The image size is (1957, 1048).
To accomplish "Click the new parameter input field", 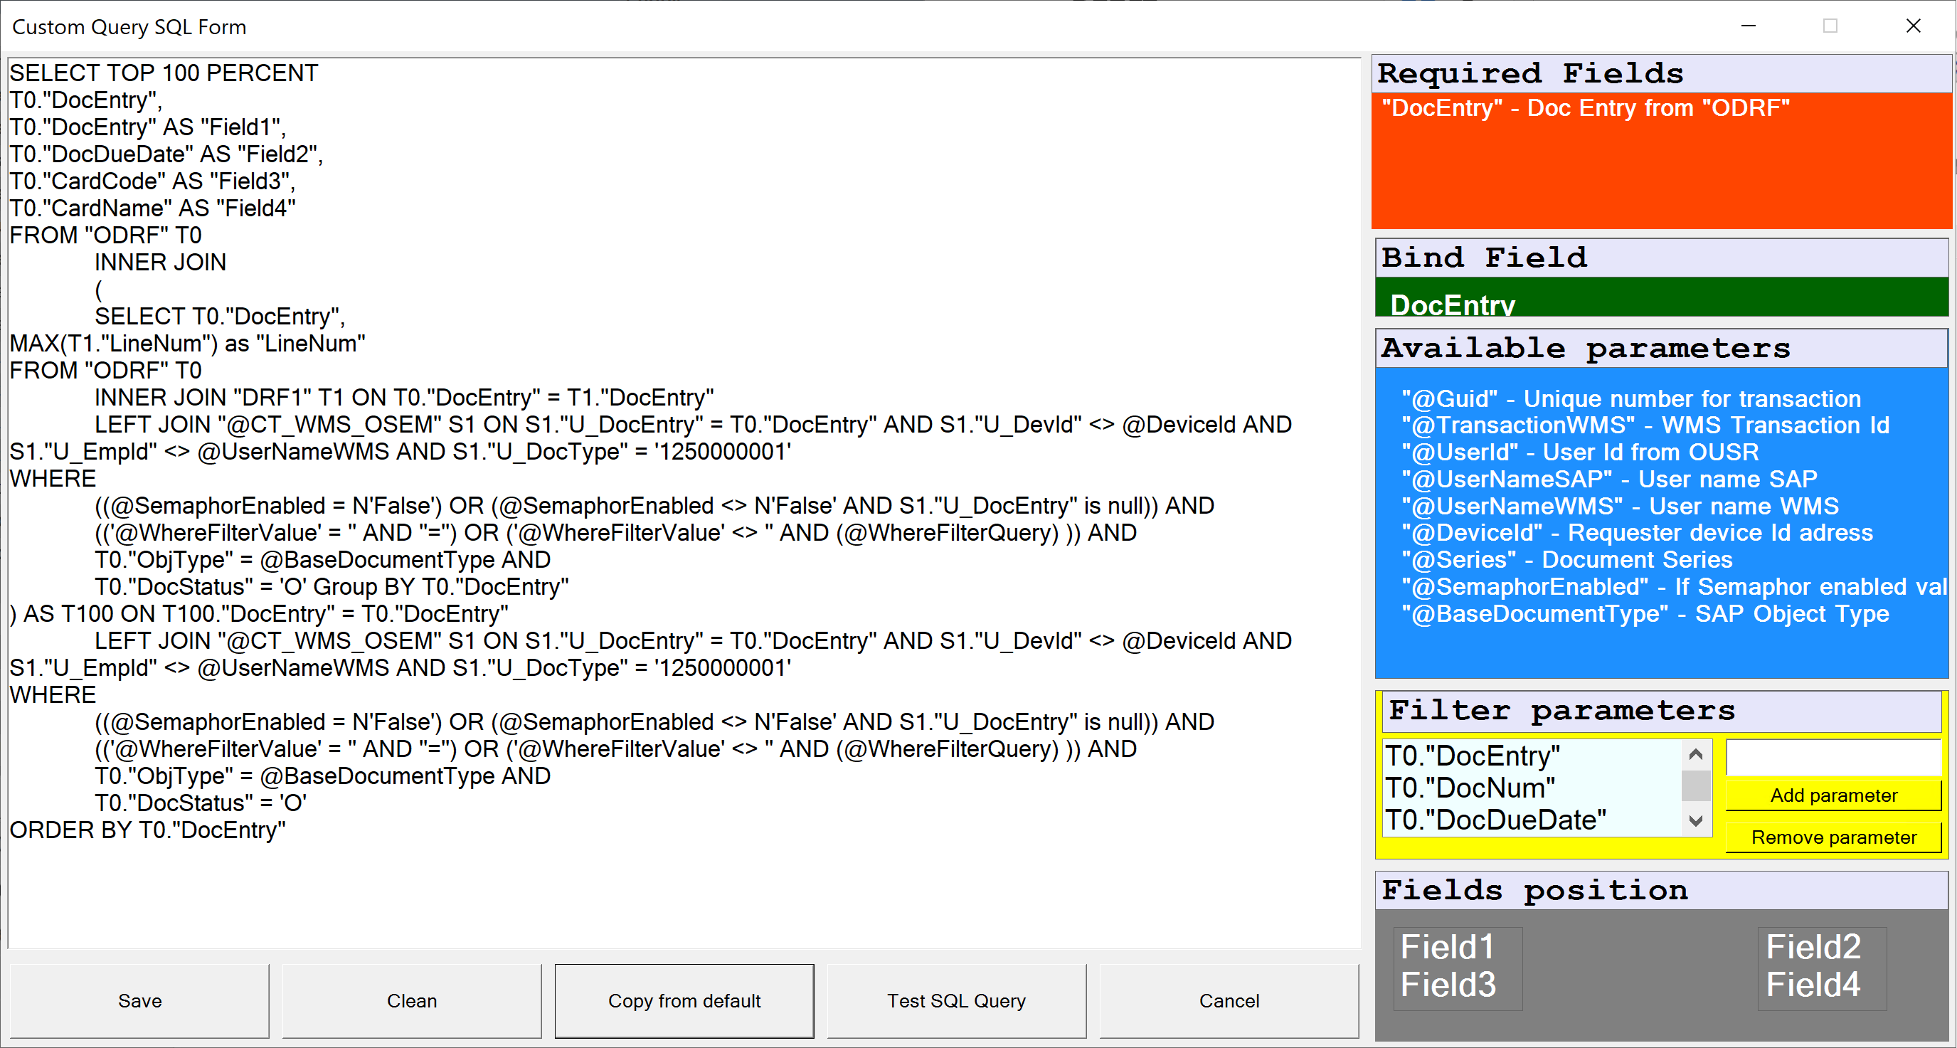I will click(1833, 757).
